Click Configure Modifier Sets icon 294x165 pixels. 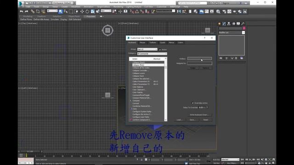point(242,58)
